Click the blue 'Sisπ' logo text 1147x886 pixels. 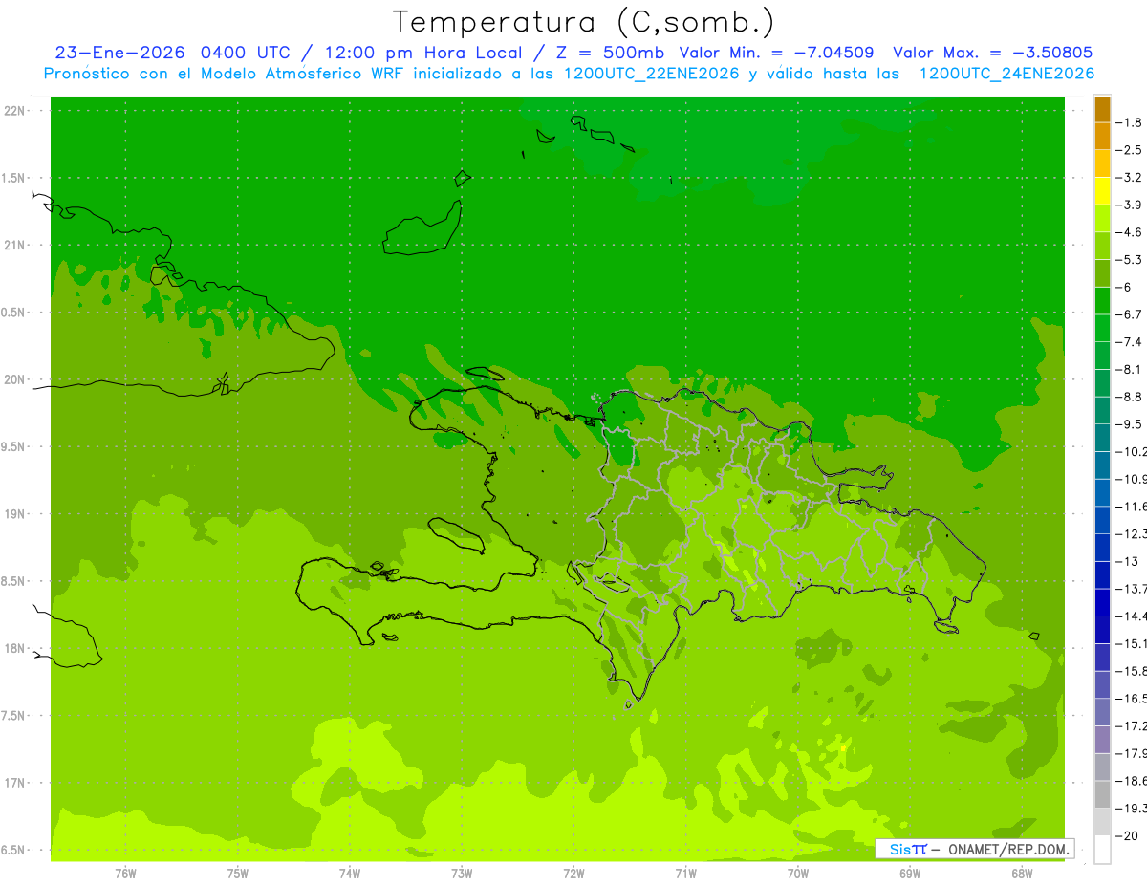click(x=908, y=849)
